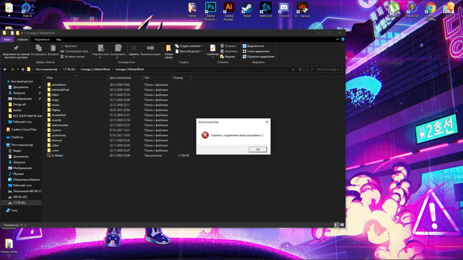Open the 'Поделиться' ribbon tab
Image resolution: width=463 pixels, height=260 pixels.
(42, 39)
